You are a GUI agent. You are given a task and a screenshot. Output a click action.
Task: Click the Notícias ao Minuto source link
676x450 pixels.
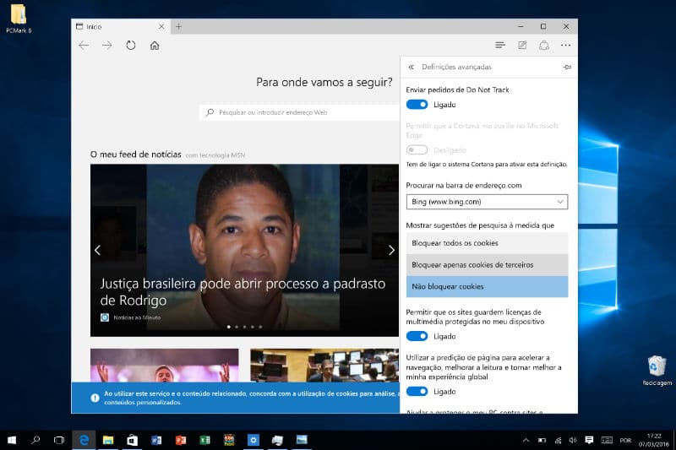point(137,317)
